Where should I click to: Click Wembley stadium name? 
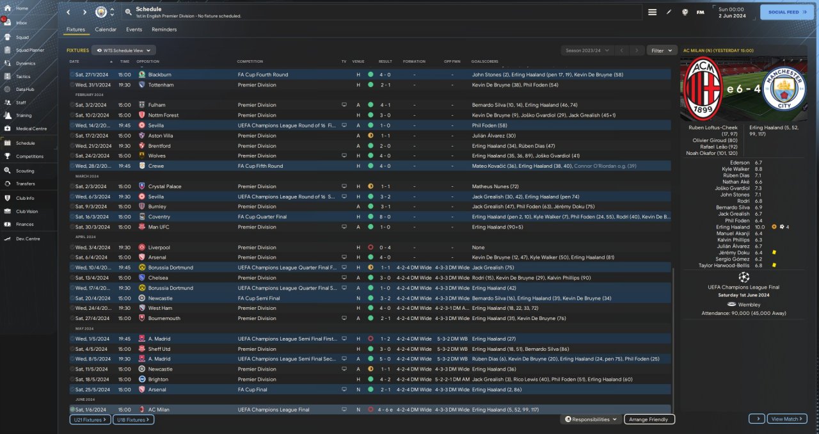[x=748, y=305]
